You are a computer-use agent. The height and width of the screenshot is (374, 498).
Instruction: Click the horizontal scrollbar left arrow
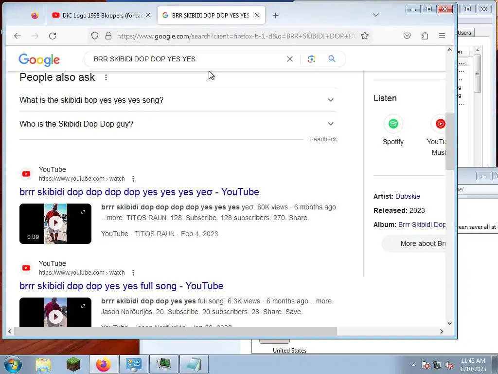point(10,331)
